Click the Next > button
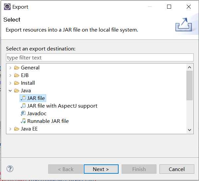Viewport: 199px width, 181px height. click(x=101, y=169)
